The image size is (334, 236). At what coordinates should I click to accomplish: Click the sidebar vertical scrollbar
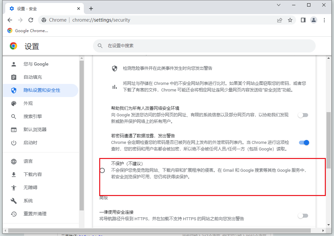coord(82,135)
